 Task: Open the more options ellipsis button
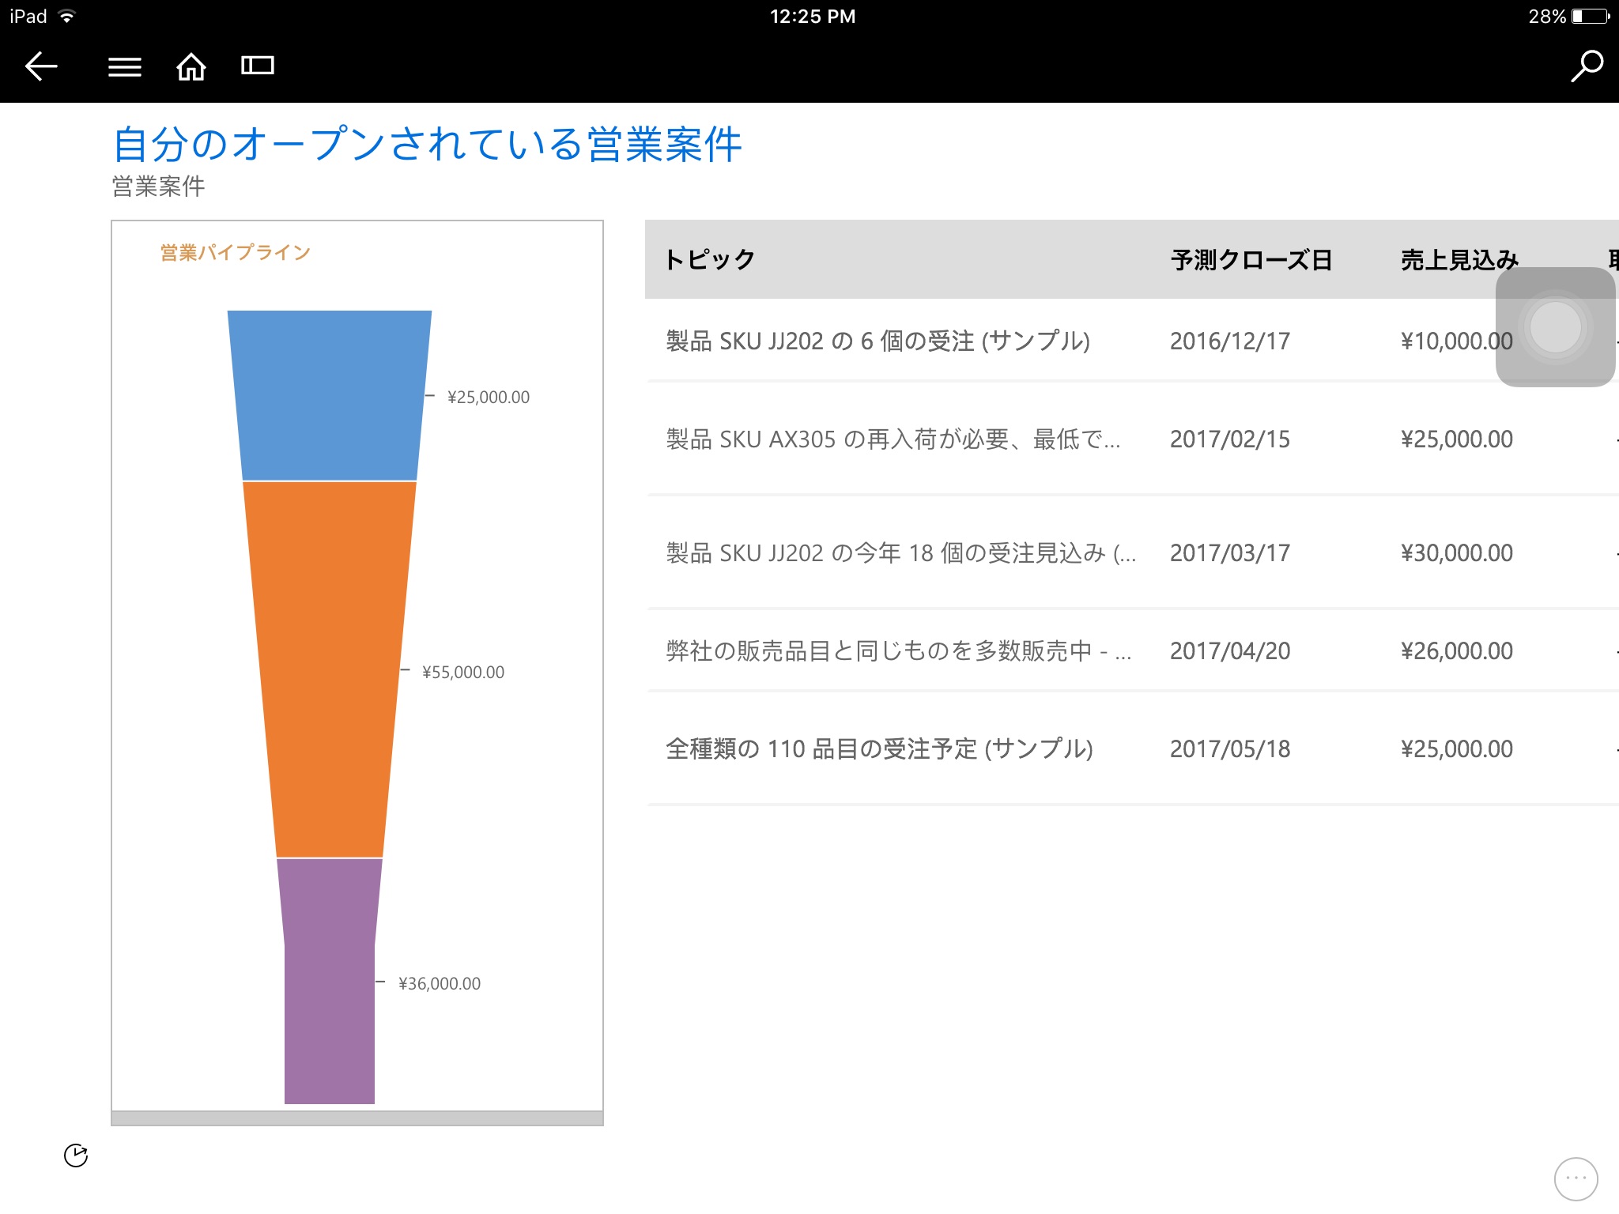click(1576, 1178)
